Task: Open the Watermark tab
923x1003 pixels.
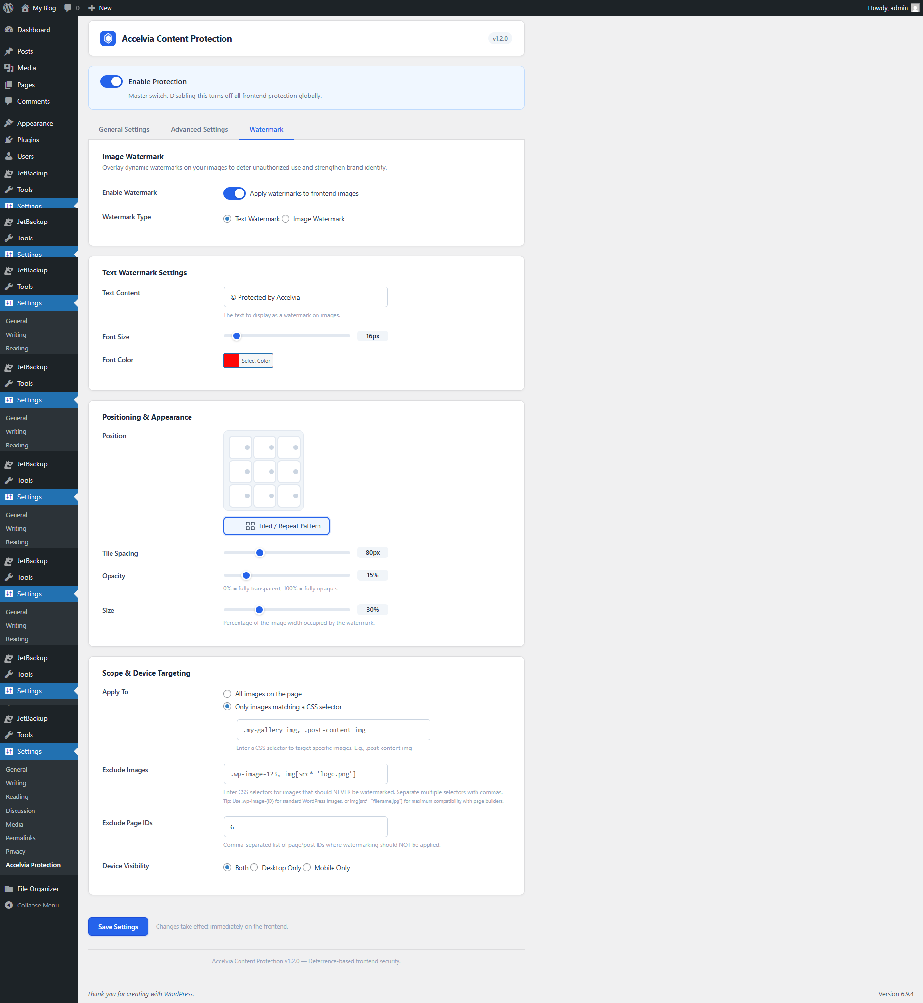Action: tap(266, 129)
